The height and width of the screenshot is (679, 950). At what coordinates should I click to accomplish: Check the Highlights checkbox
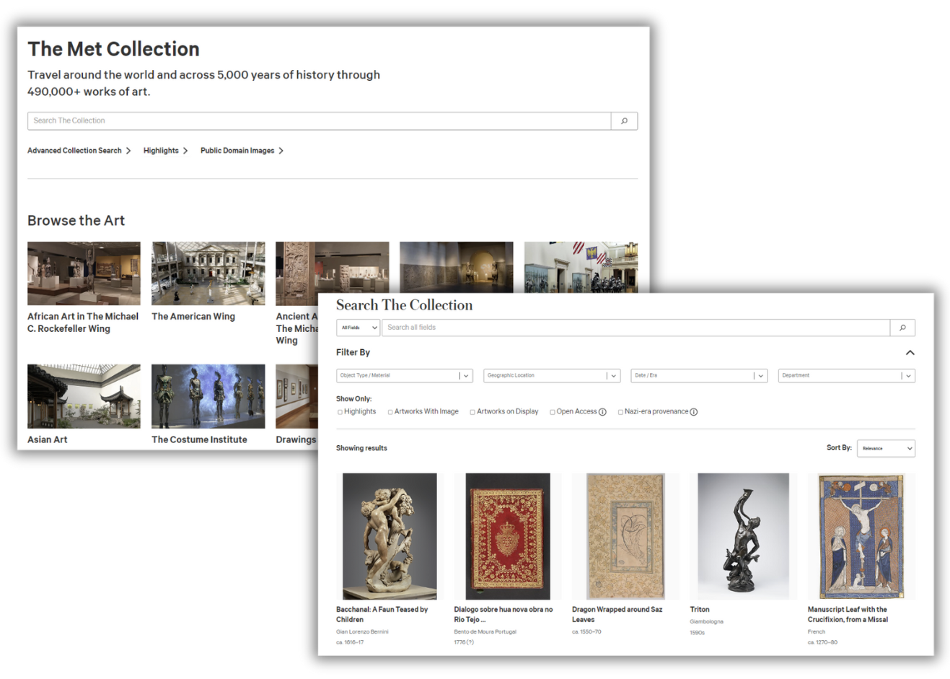pos(340,412)
